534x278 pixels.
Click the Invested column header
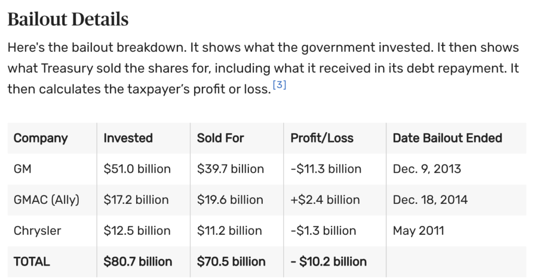pyautogui.click(x=128, y=138)
